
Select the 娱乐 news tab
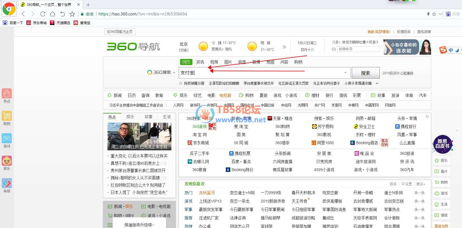click(x=130, y=117)
